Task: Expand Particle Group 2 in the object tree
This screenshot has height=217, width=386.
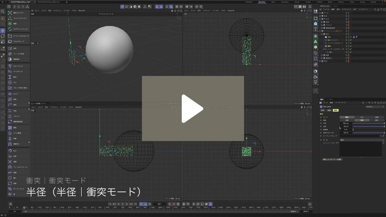Action: (x=323, y=49)
